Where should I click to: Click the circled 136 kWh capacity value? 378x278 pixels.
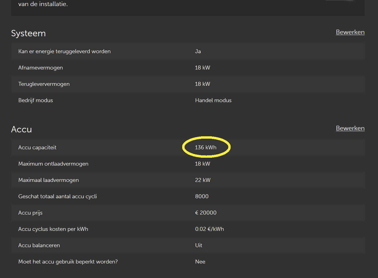[206, 147]
